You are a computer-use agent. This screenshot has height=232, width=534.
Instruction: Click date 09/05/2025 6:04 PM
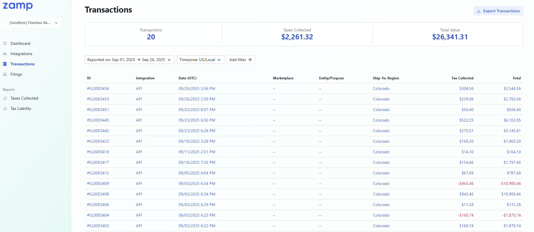pos(197,173)
